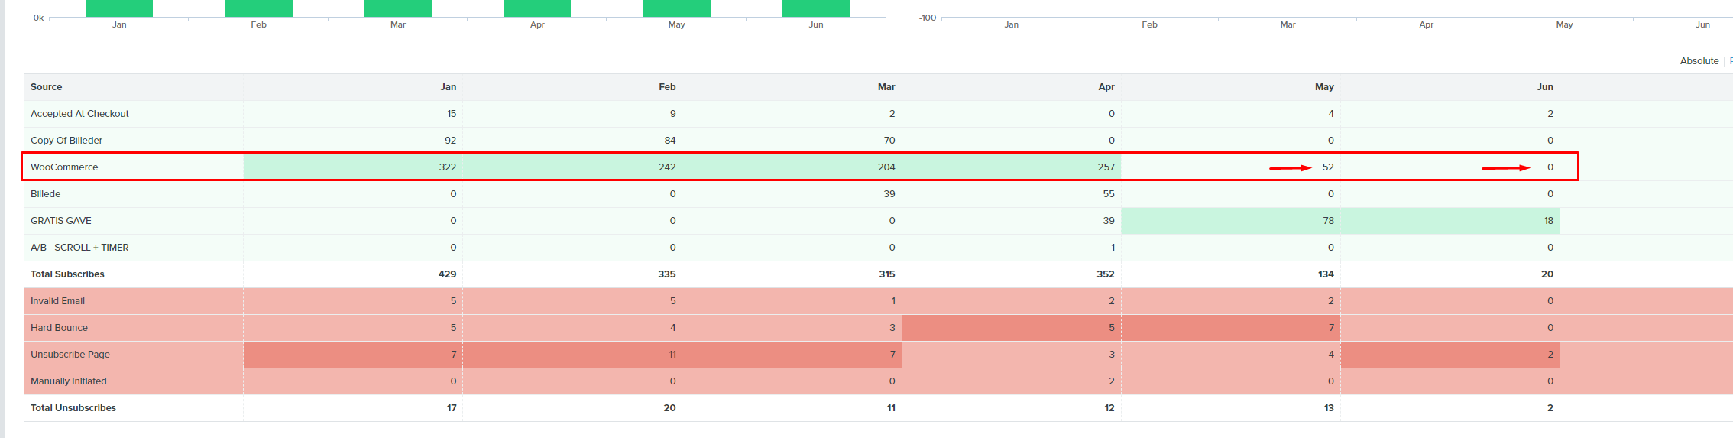
Task: Click the -100 axis label on chart
Action: (928, 18)
